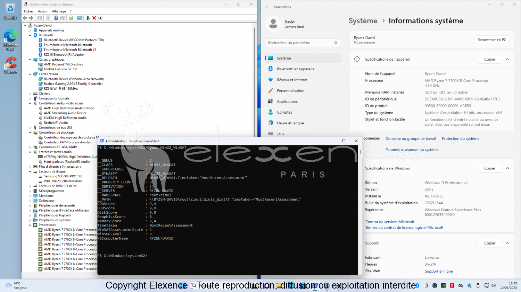Expand the Appareils mobiles tree node
The width and height of the screenshot is (521, 292).
[x=30, y=30]
